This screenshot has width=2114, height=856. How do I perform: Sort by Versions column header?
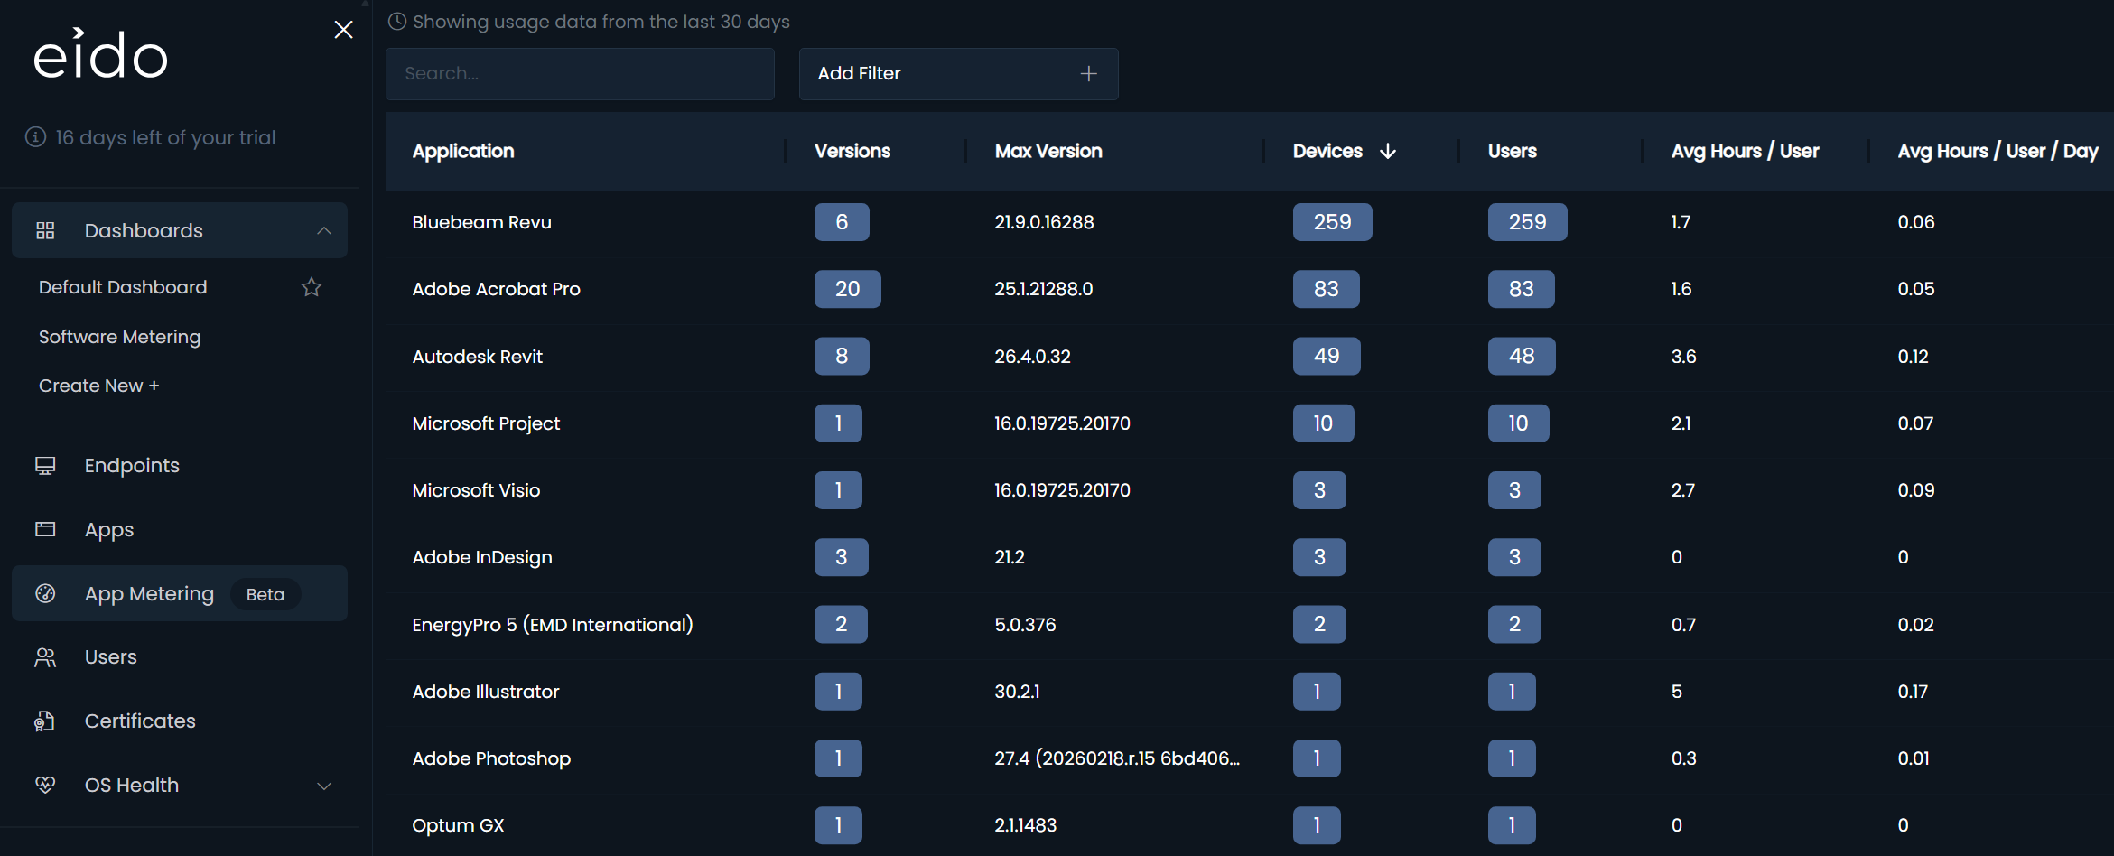(x=852, y=151)
